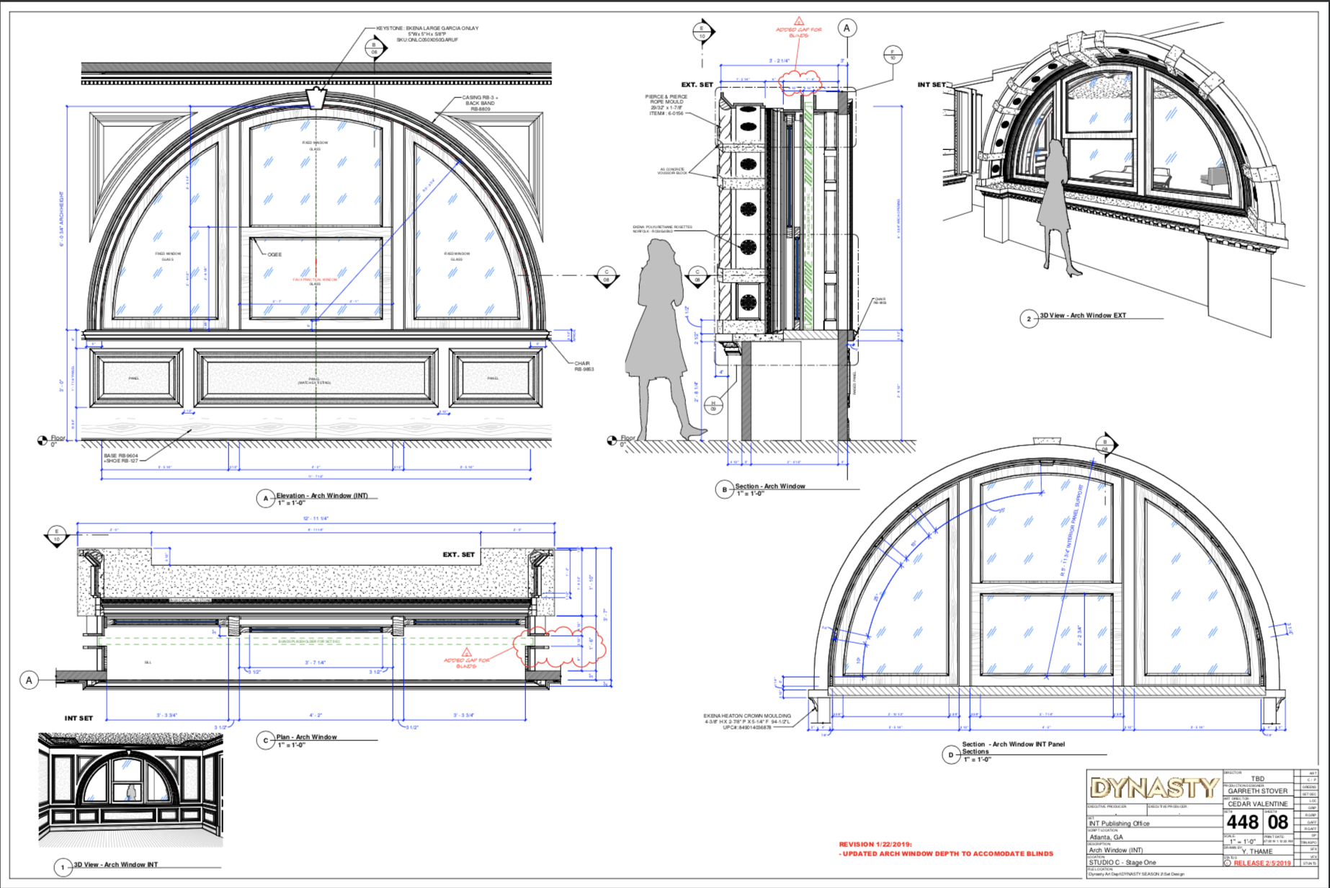Select the red revision cloud on the plan view

(558, 647)
